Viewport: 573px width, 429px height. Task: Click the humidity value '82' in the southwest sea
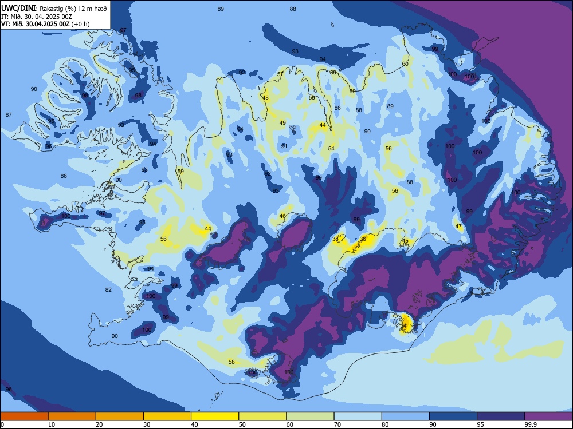pos(108,289)
